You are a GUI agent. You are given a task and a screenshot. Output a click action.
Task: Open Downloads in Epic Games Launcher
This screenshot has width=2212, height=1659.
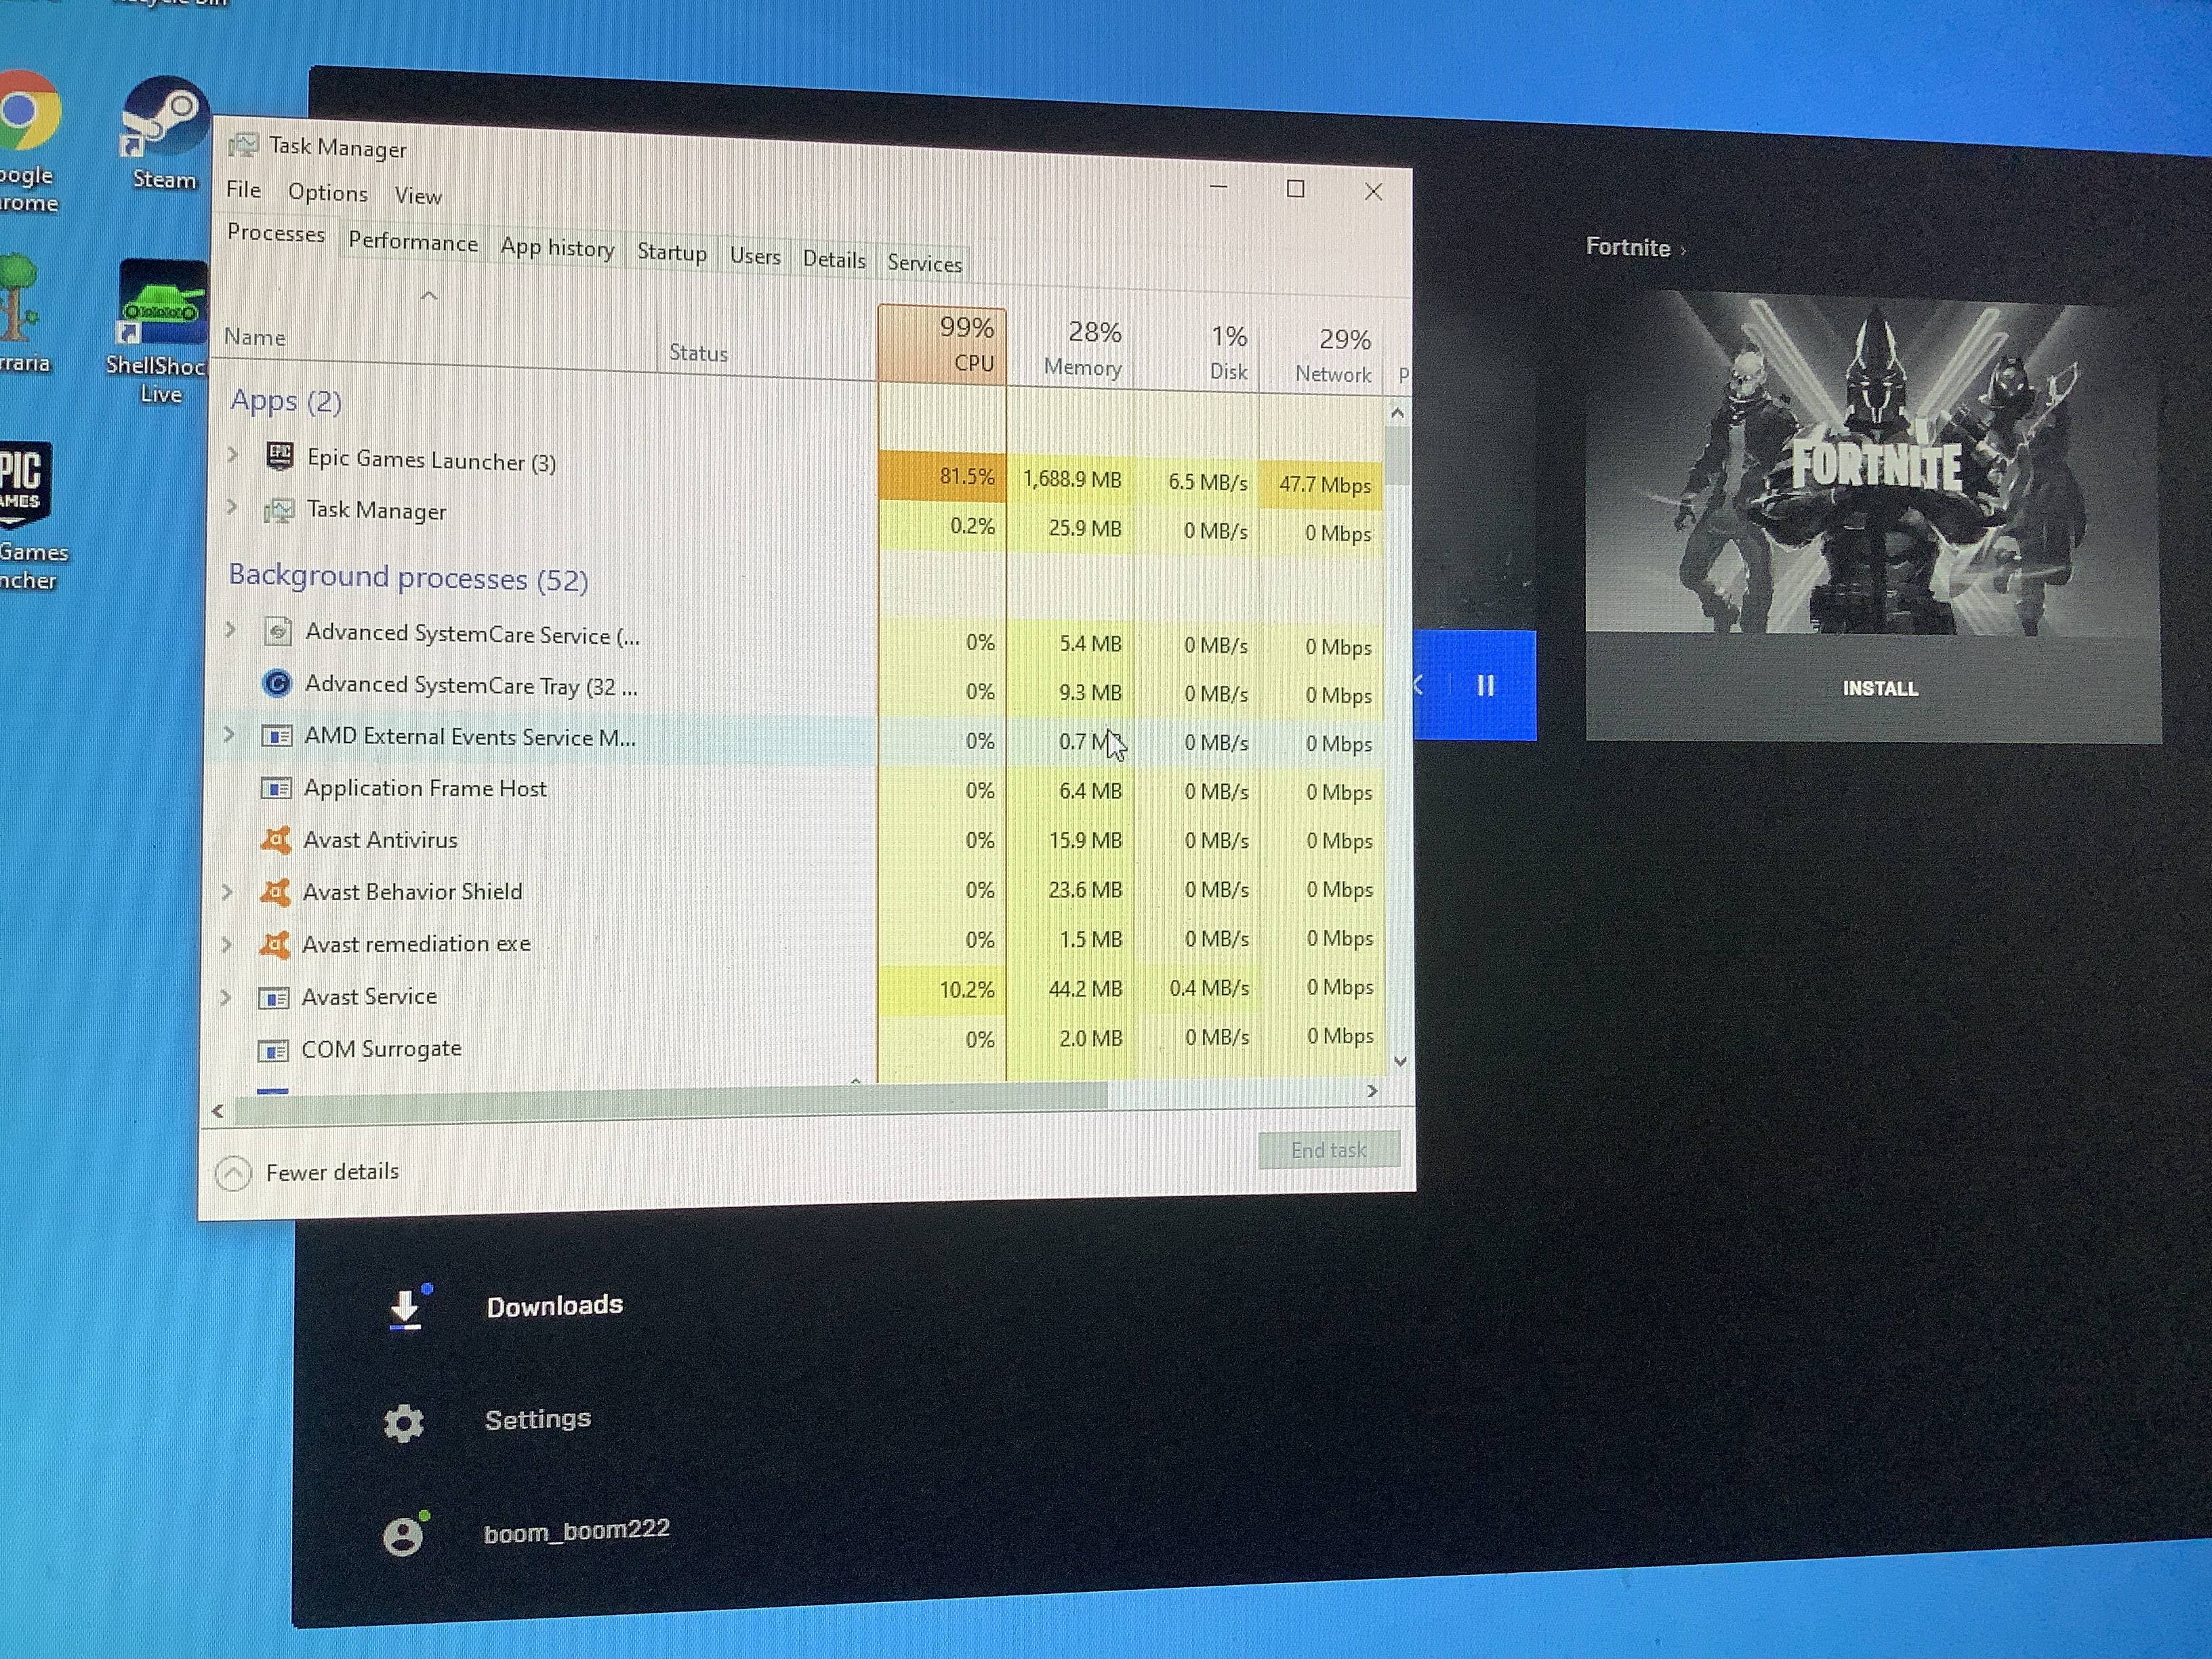coord(554,1306)
